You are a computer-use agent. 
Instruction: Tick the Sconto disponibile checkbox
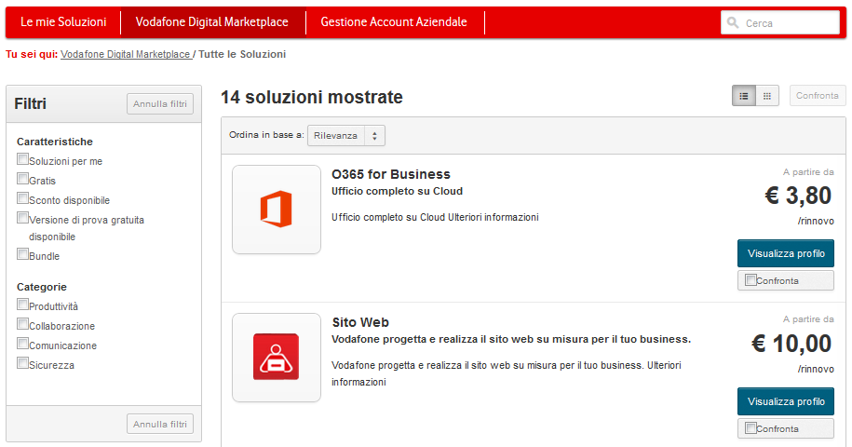pyautogui.click(x=23, y=198)
